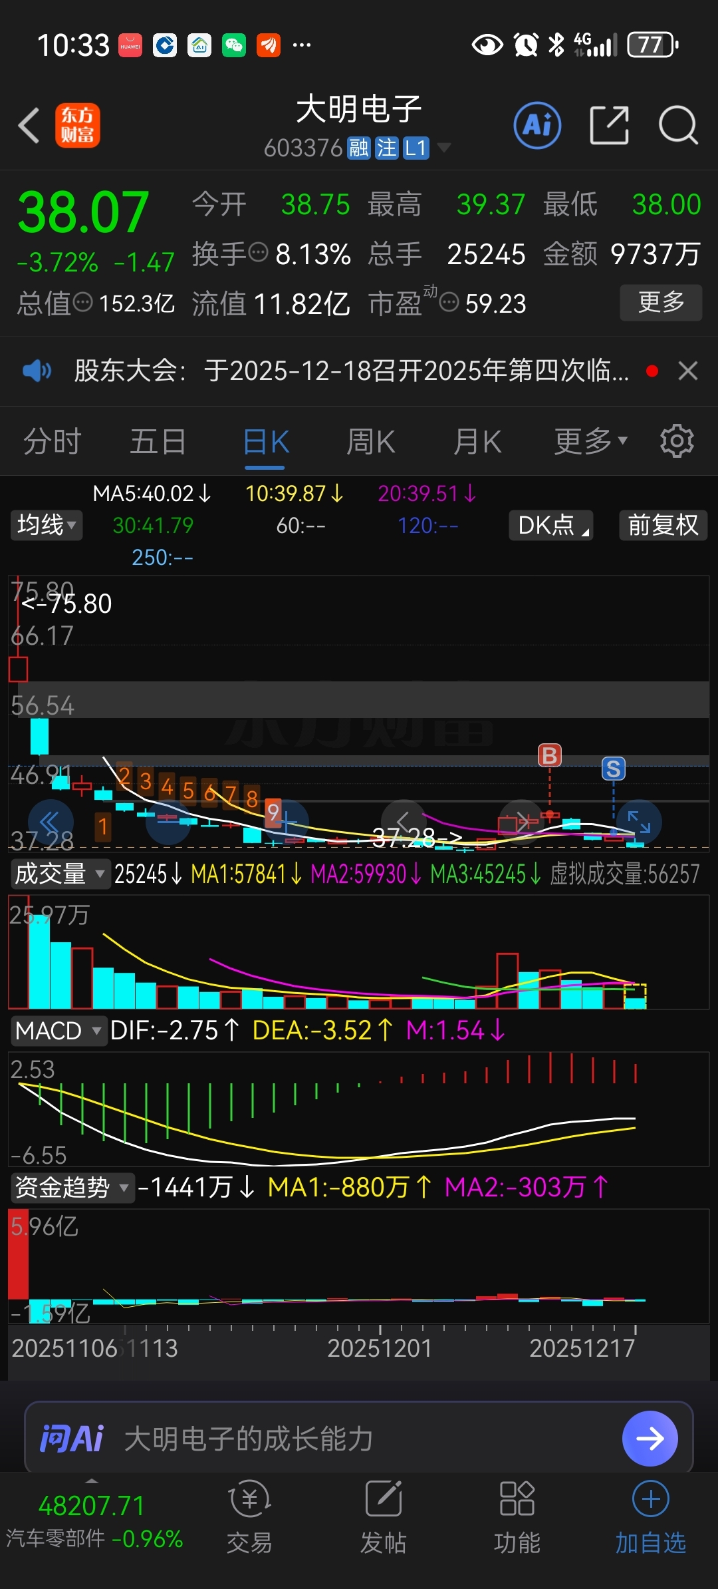
Task: Close the announcement banner
Action: 688,371
